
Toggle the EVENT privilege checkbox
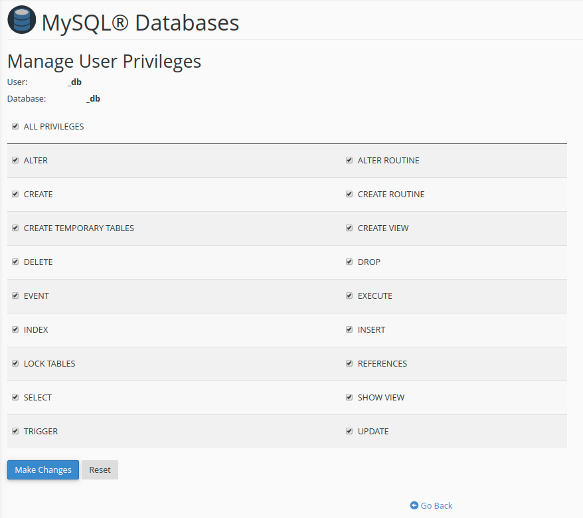[x=15, y=296]
